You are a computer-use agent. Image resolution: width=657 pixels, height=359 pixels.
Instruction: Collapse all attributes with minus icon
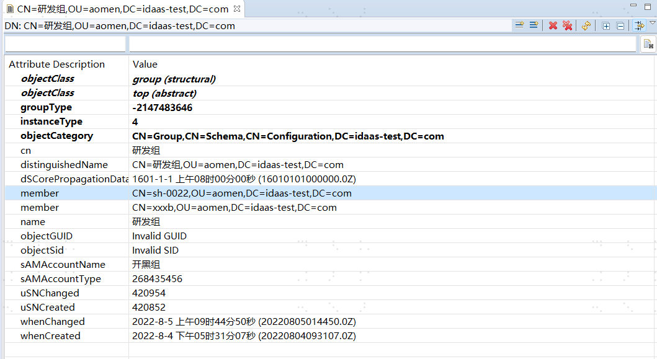pyautogui.click(x=620, y=26)
